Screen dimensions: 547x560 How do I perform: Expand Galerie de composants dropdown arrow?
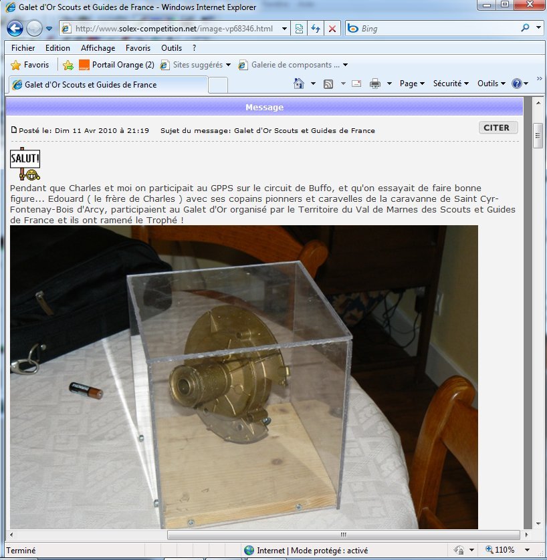[346, 65]
